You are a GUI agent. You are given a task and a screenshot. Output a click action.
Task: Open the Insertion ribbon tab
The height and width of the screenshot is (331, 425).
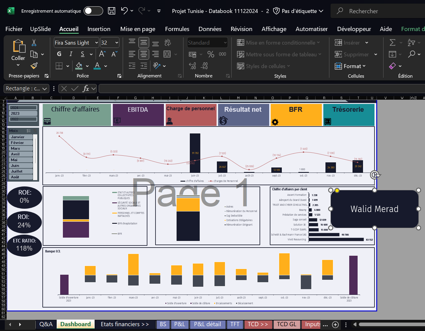pyautogui.click(x=99, y=29)
